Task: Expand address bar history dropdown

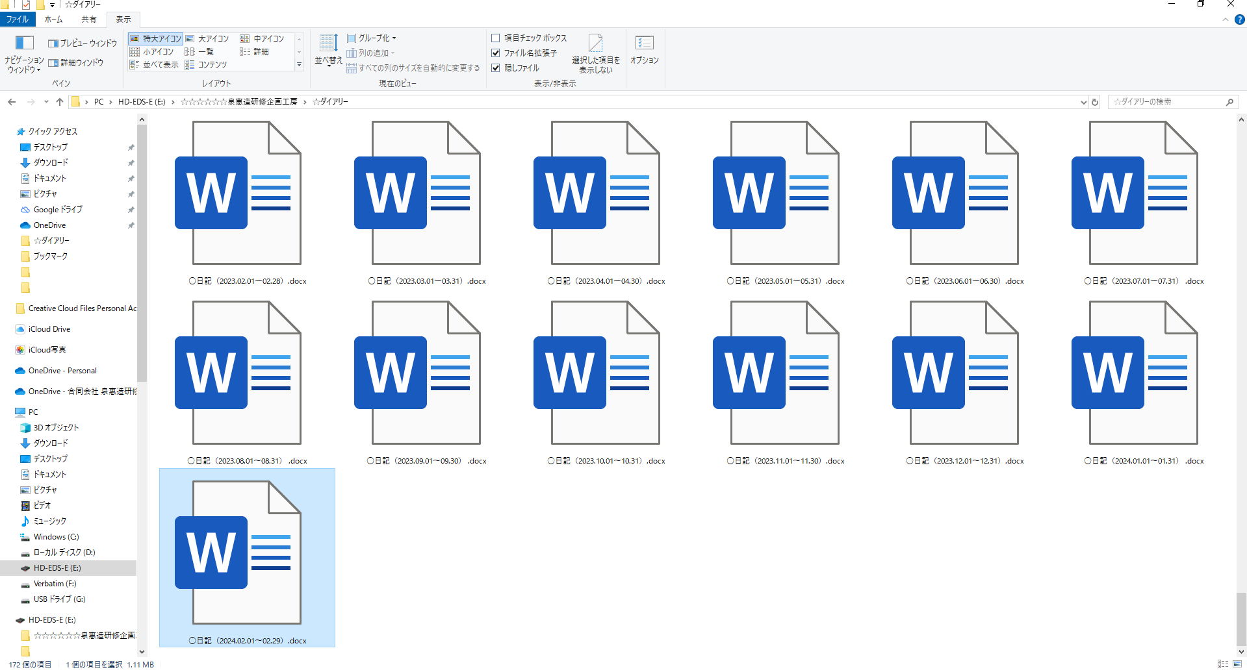Action: point(1083,102)
